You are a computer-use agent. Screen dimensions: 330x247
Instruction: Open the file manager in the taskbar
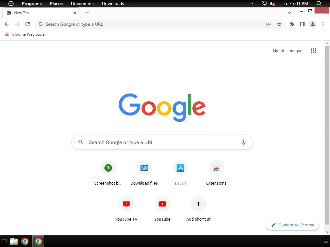(x=14, y=241)
